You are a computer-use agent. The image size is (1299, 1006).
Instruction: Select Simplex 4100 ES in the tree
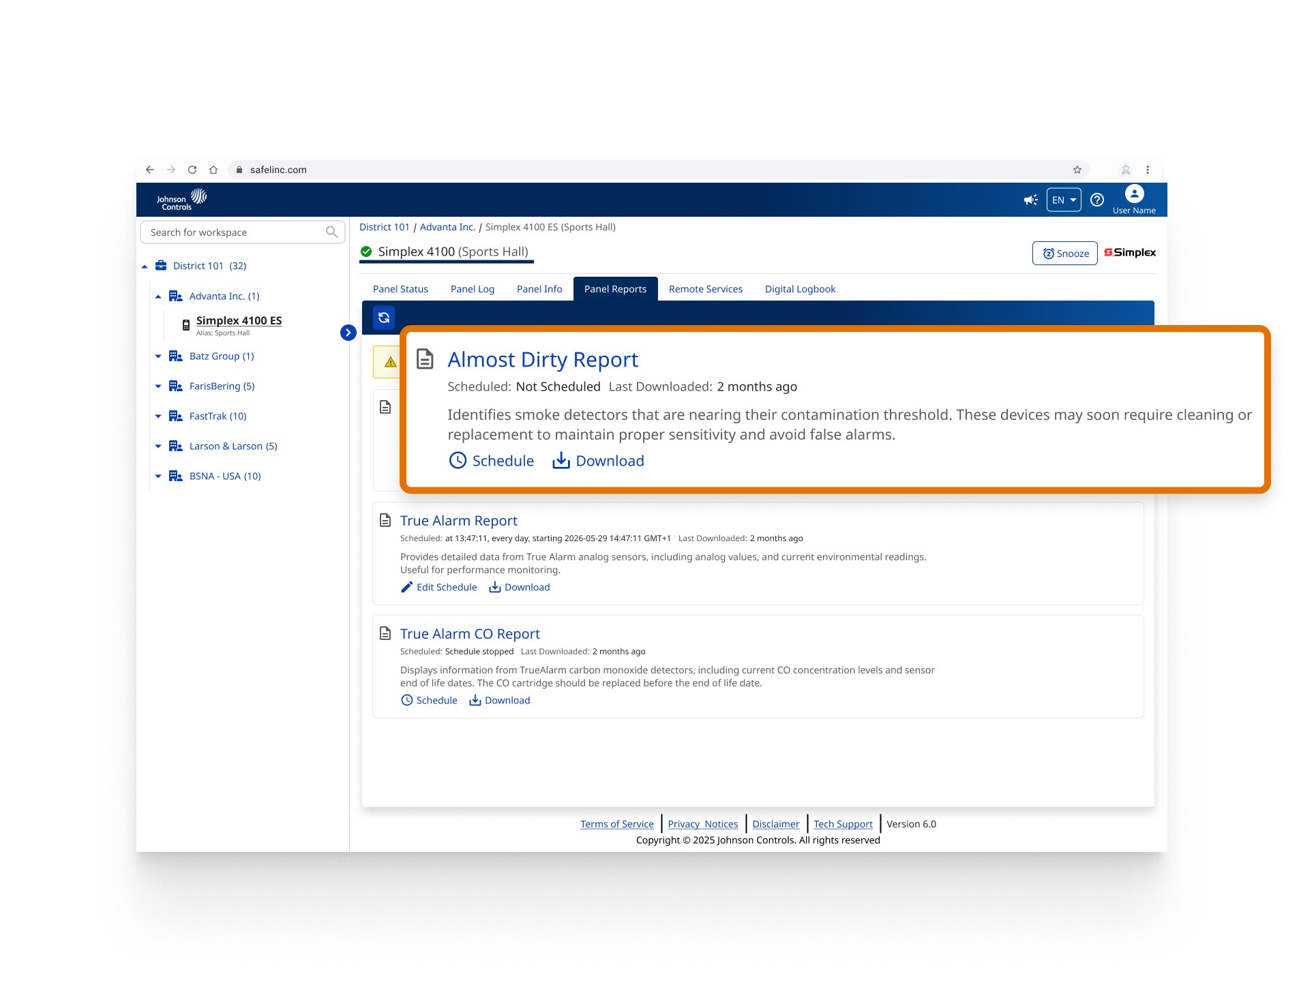239,320
